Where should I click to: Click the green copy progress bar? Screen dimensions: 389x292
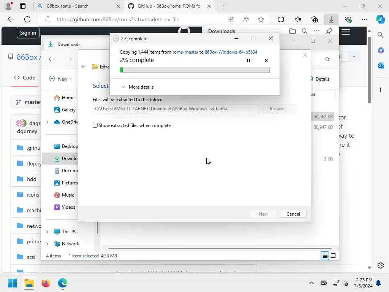pyautogui.click(x=194, y=70)
